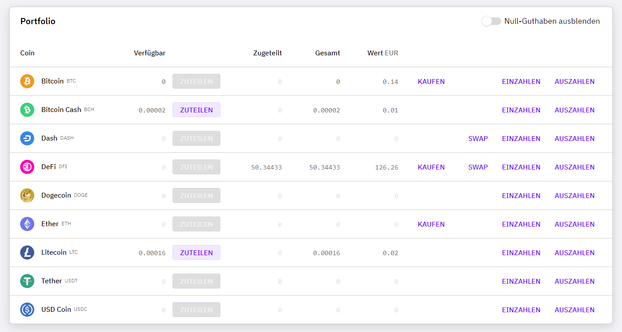The image size is (622, 332).
Task: Click AUSZAHLEN for Dogecoin
Action: click(x=575, y=196)
